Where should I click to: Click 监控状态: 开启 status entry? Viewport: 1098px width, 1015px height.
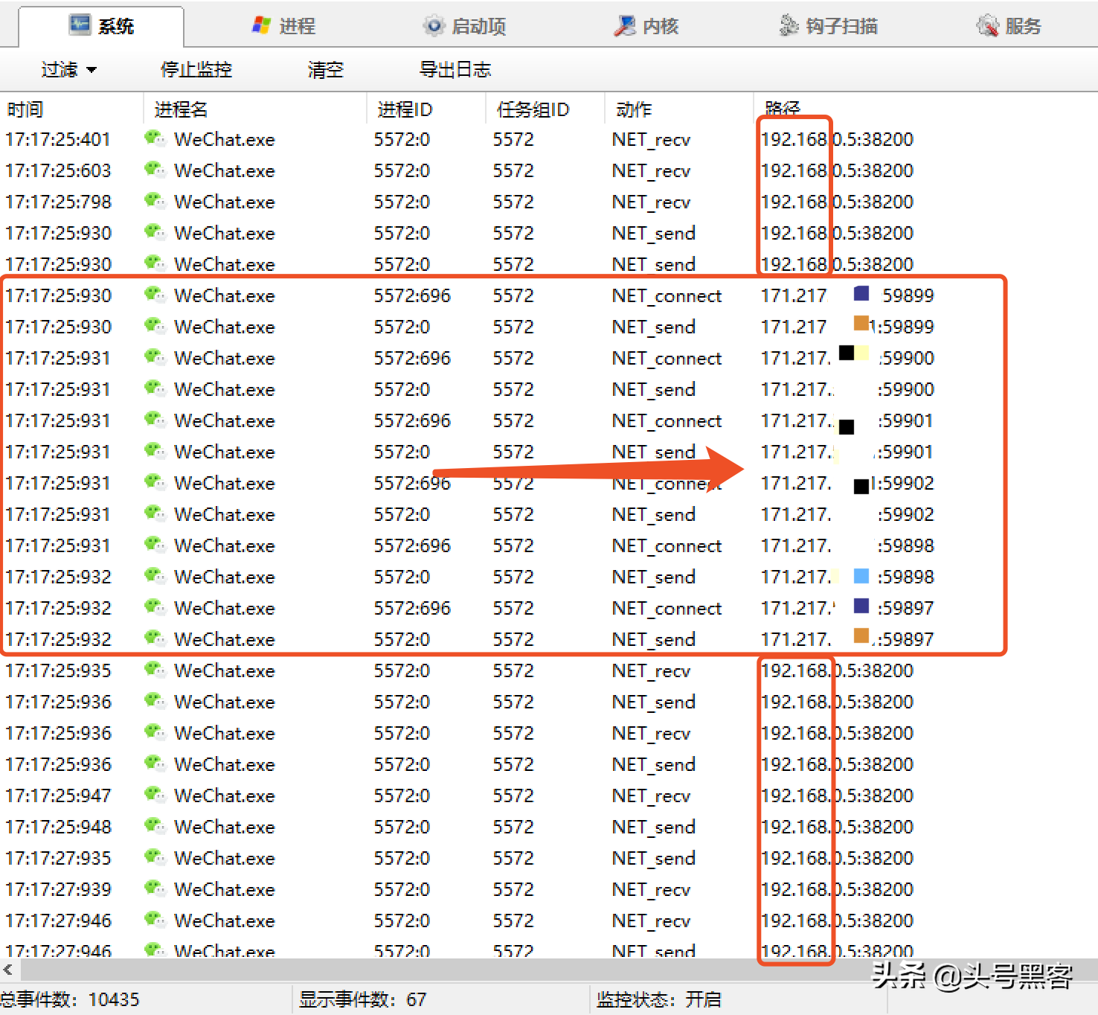[658, 999]
